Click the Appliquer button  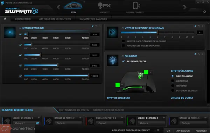[x=183, y=131]
